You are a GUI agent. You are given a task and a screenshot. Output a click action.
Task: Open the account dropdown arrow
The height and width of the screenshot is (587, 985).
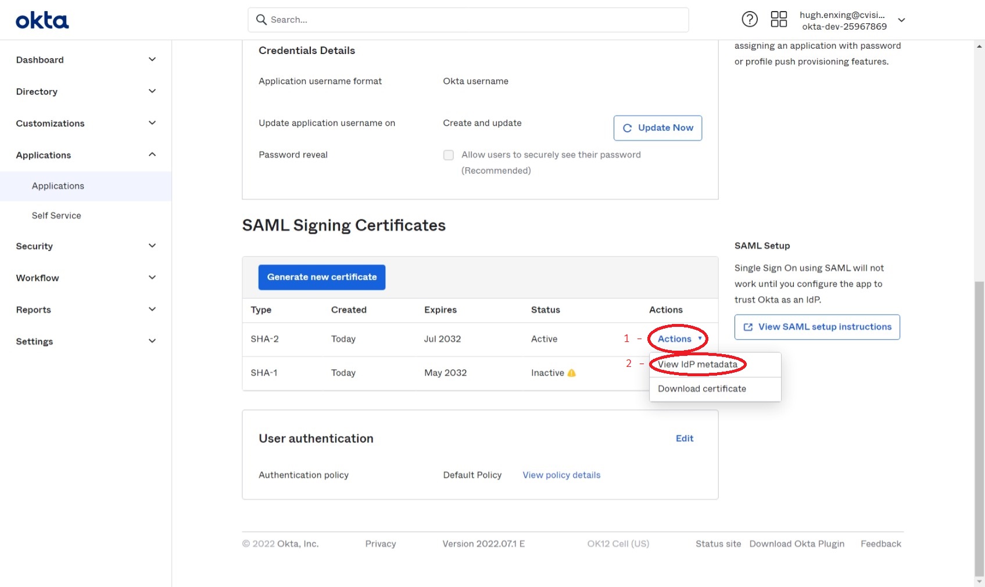901,20
